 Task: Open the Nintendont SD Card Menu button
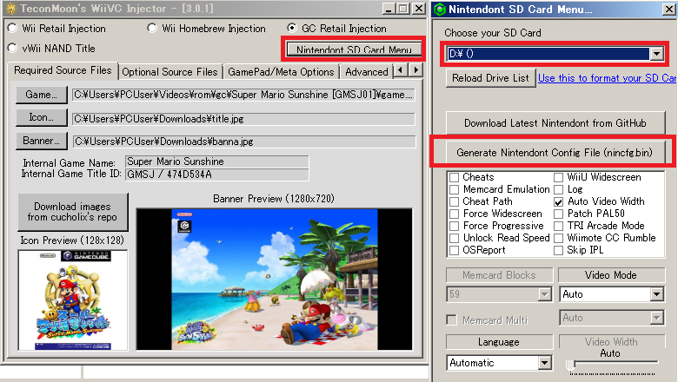[354, 49]
